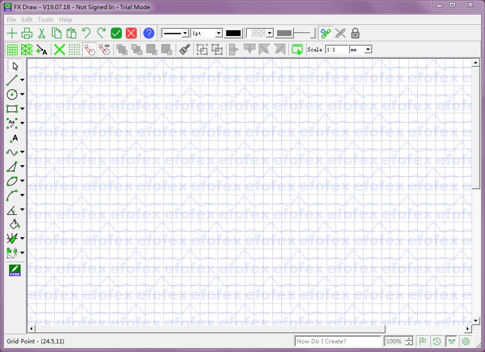This screenshot has height=352, width=485.
Task: Click the green gear settings icon
Action: 466,341
